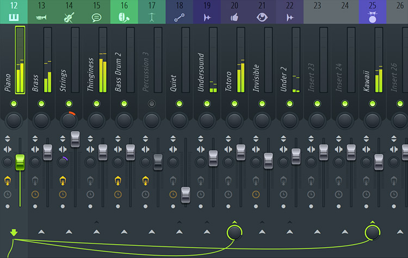Screen dimensions: 408x258
Task: Unmute the Percussion 3 track
Action: click(152, 103)
